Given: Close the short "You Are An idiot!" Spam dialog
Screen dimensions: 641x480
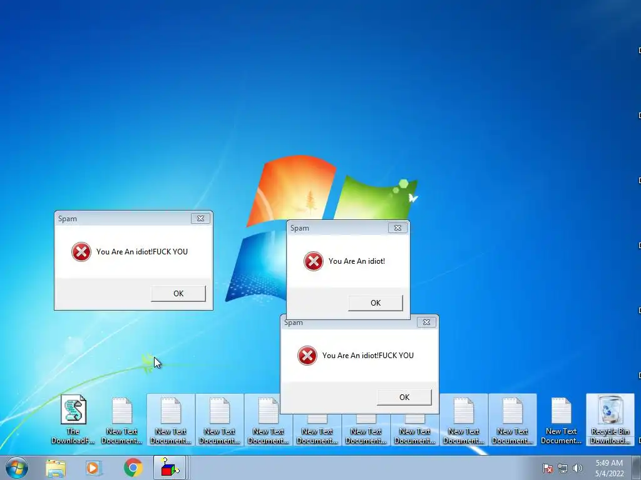Looking at the screenshot, I should coord(397,227).
